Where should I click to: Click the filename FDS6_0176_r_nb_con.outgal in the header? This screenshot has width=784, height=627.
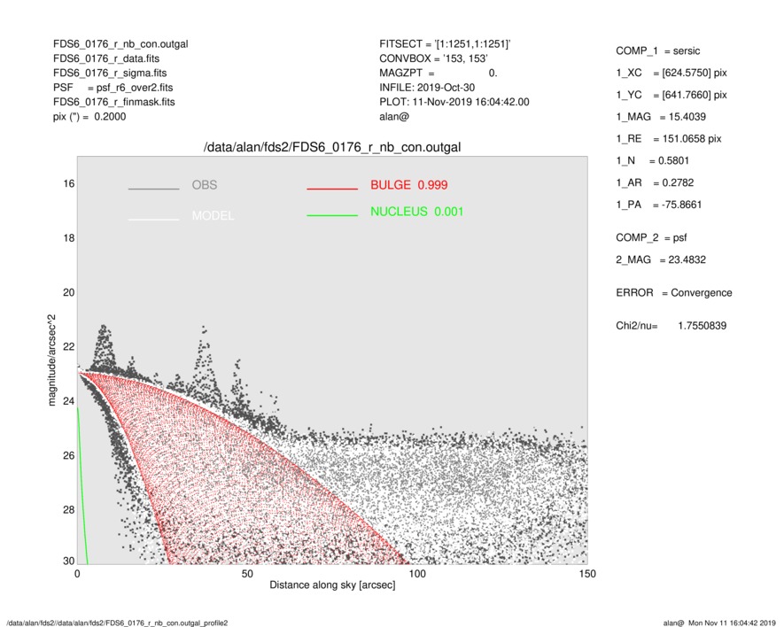[120, 44]
